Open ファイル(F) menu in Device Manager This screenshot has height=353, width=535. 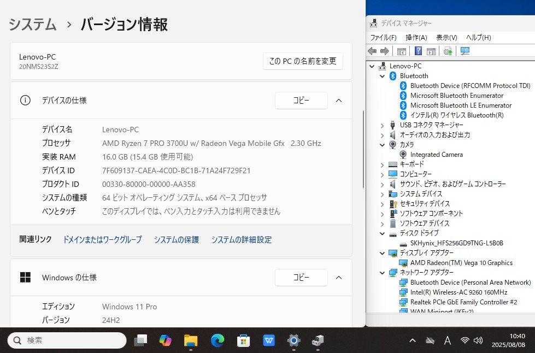click(x=383, y=38)
